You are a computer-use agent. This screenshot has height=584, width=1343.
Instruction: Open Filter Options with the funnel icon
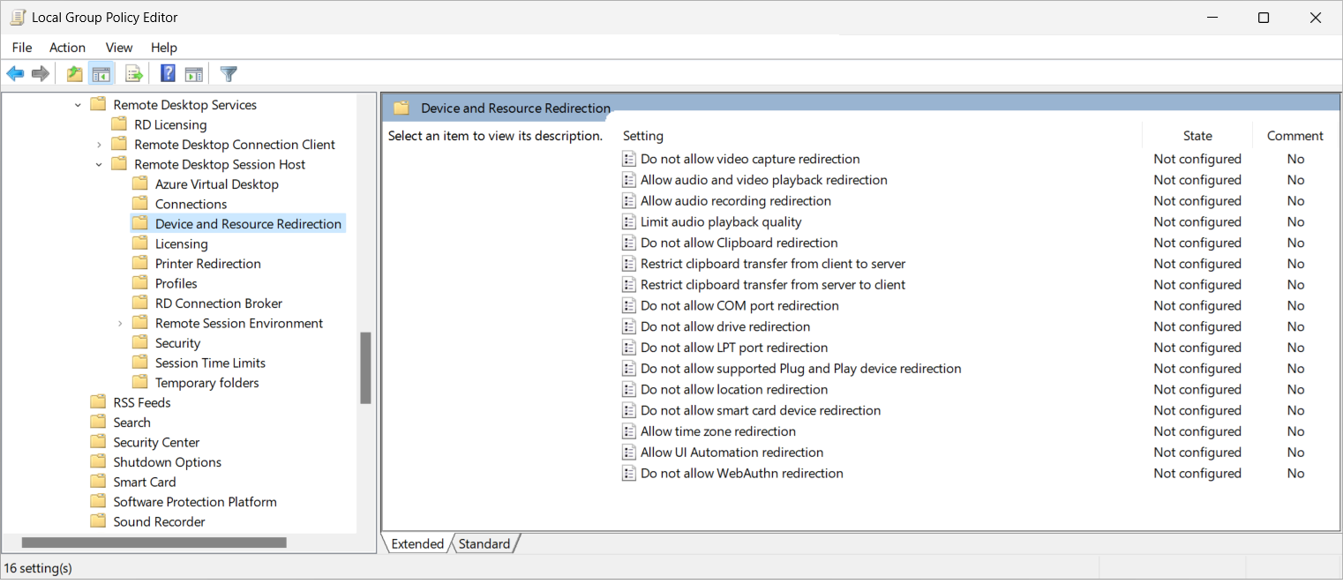point(228,73)
